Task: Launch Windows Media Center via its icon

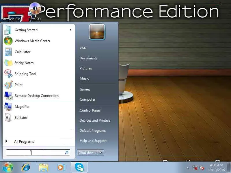Action: point(8,41)
